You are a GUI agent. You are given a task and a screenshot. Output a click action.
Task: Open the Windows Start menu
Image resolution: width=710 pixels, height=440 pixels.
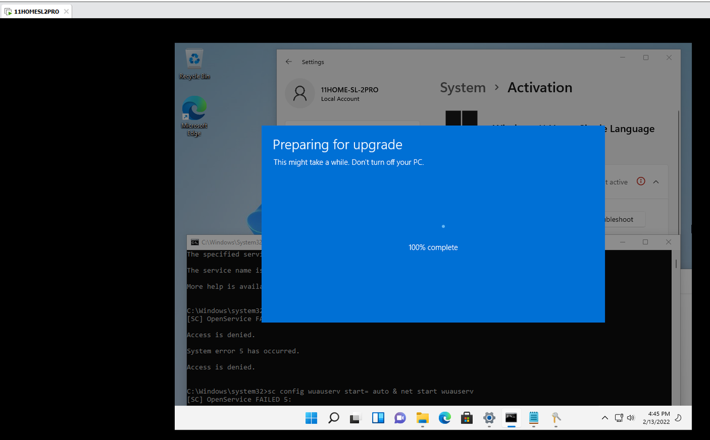pyautogui.click(x=311, y=418)
